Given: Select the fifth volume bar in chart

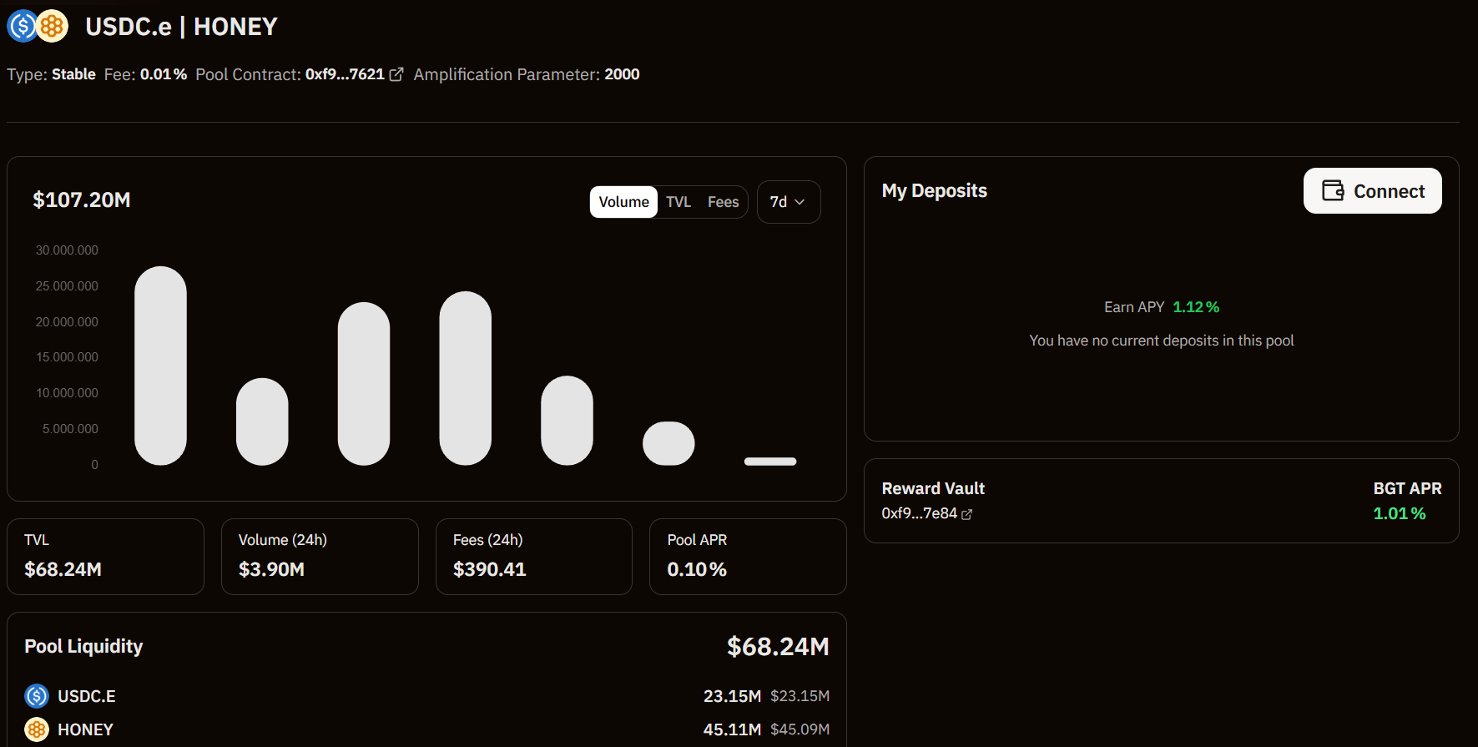Looking at the screenshot, I should click(x=567, y=421).
